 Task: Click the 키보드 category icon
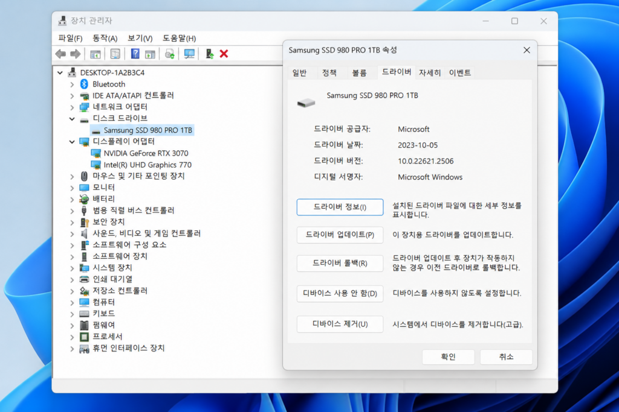coord(84,314)
